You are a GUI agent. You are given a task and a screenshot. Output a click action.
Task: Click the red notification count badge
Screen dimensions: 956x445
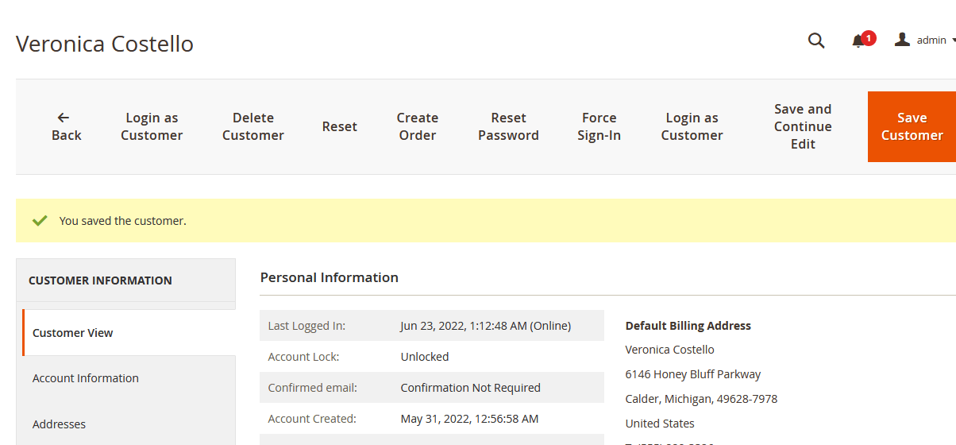click(x=869, y=37)
